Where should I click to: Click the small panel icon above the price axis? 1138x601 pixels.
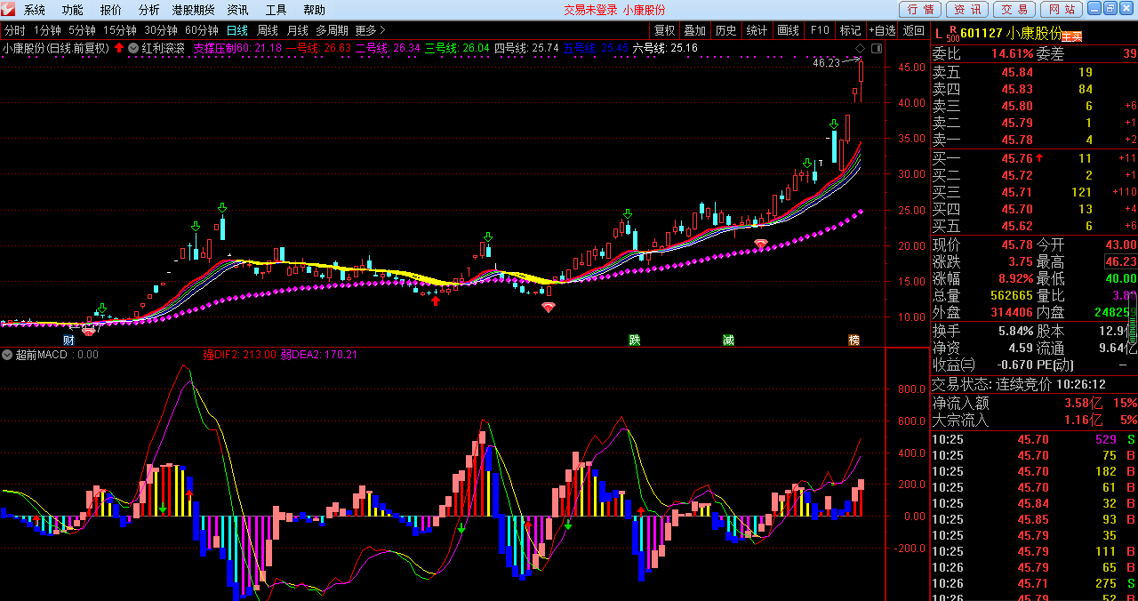(875, 47)
